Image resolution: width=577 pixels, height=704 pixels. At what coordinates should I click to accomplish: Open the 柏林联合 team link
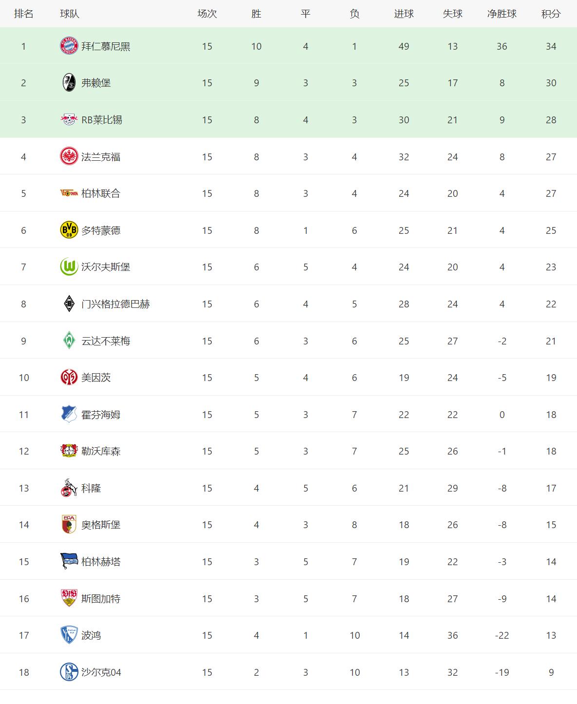pos(101,193)
